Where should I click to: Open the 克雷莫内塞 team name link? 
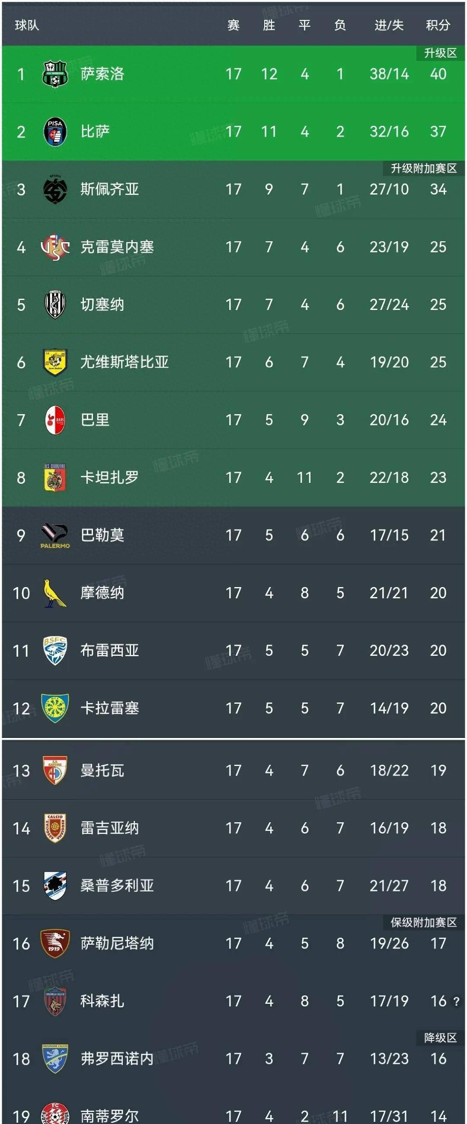[x=117, y=247]
